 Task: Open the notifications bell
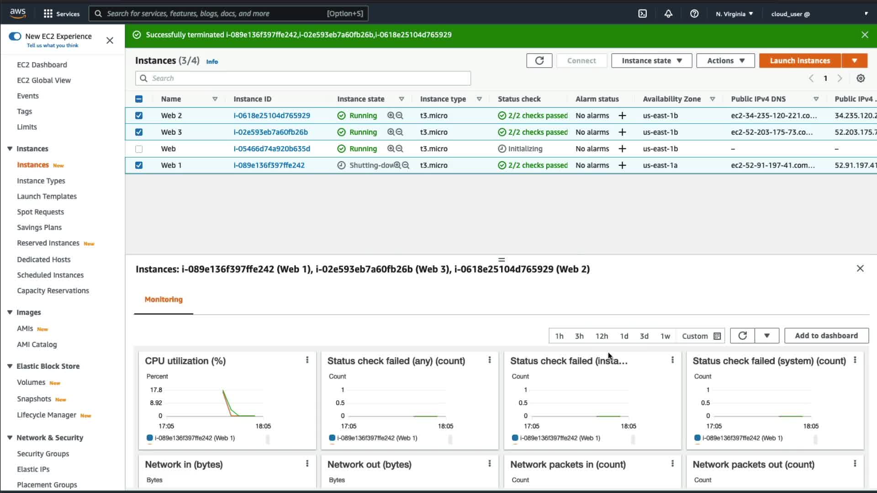pyautogui.click(x=668, y=14)
